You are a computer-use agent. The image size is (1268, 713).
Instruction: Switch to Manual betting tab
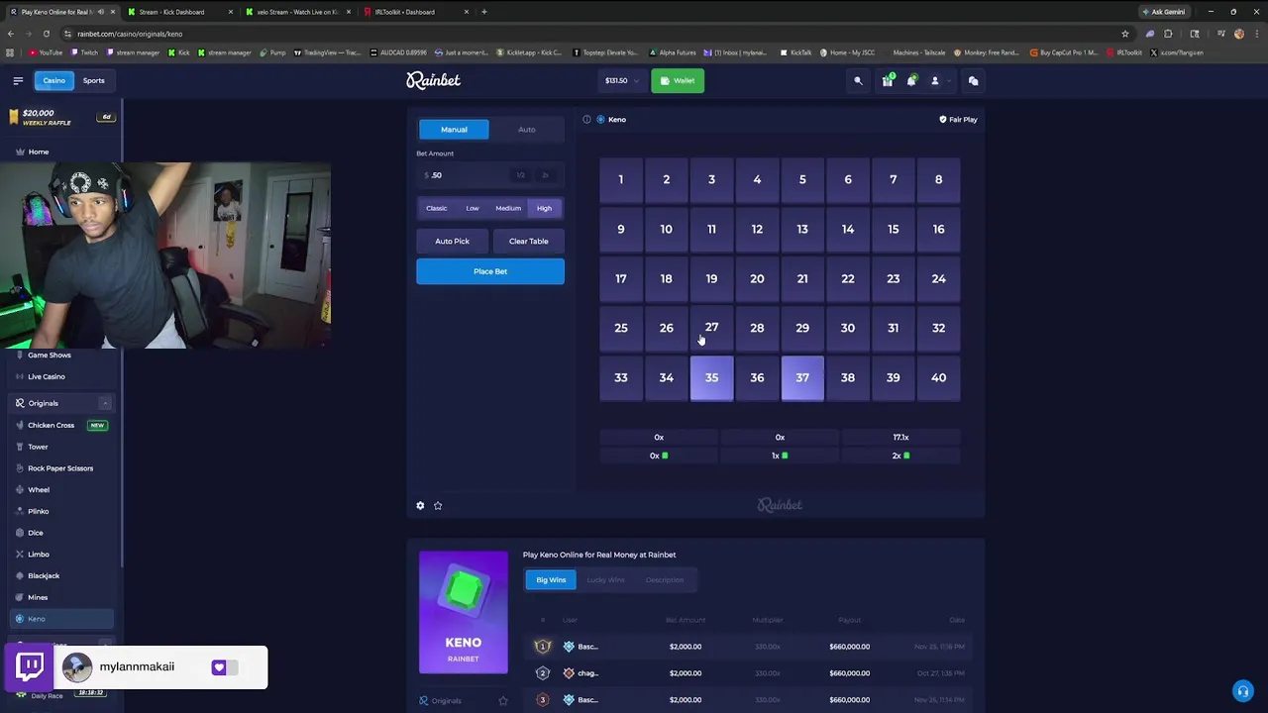click(454, 130)
